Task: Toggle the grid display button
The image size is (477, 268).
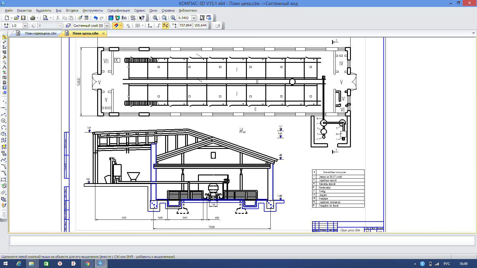Action: coord(137,26)
